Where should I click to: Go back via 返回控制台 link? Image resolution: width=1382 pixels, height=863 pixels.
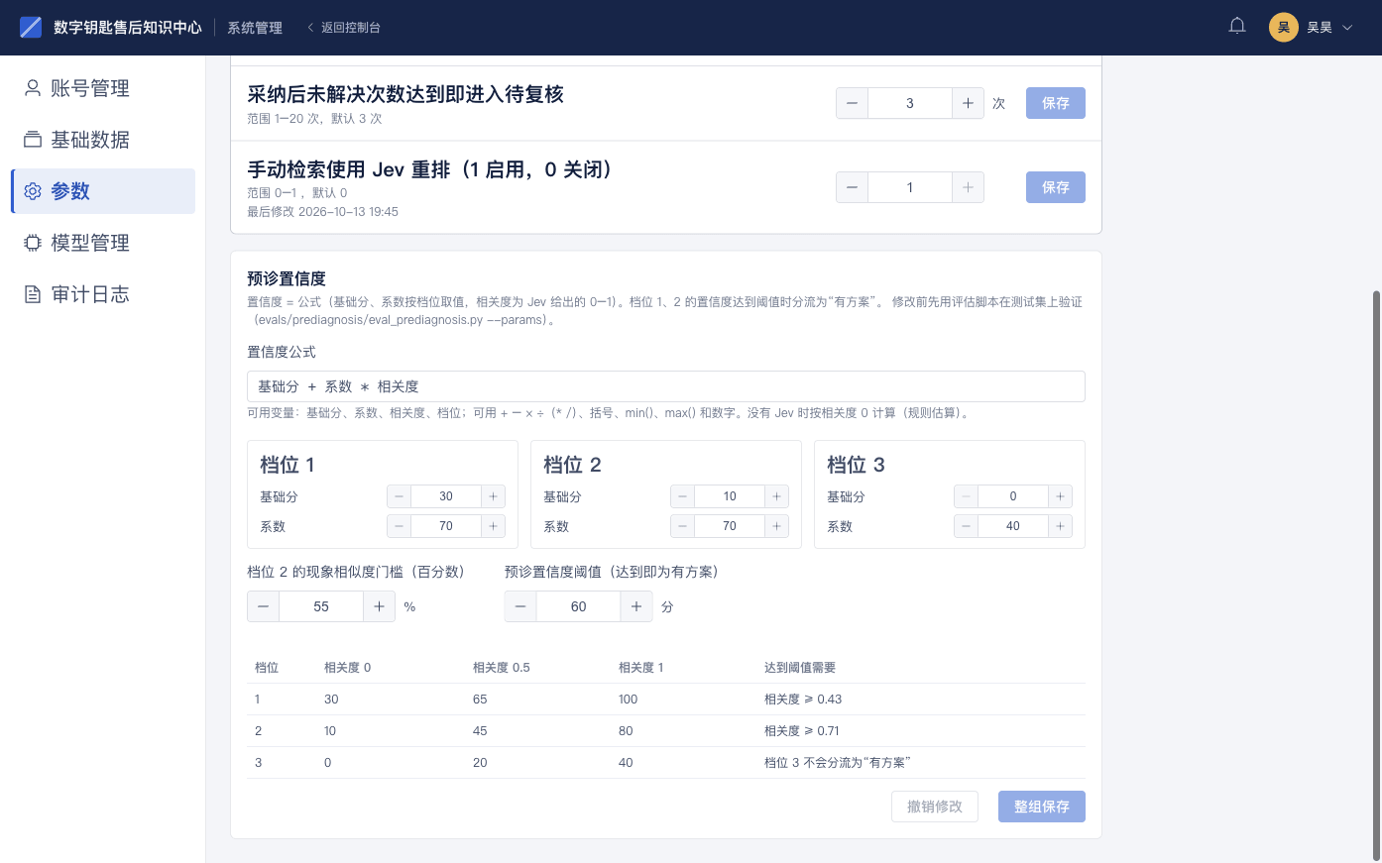point(343,28)
